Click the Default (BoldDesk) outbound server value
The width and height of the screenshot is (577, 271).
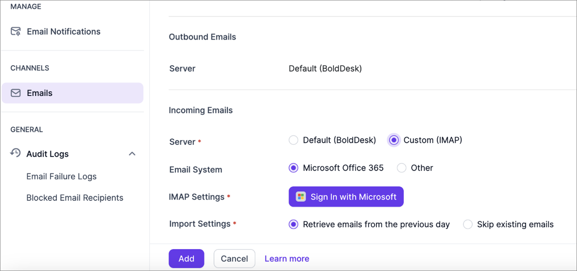point(325,69)
